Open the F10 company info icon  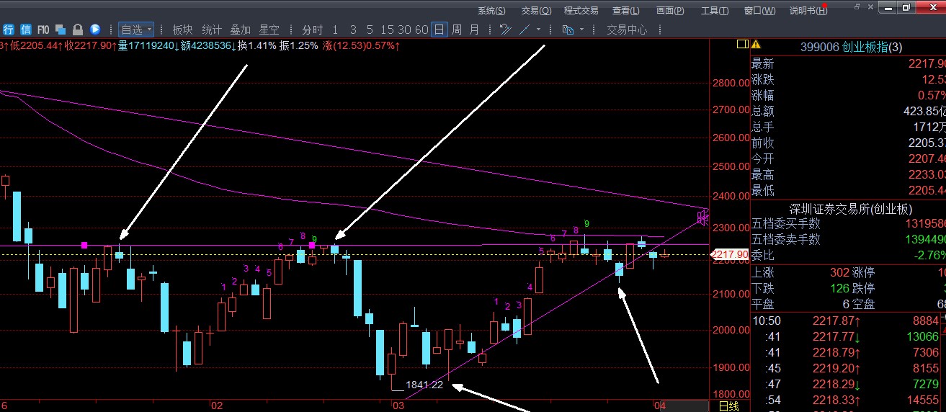(43, 30)
